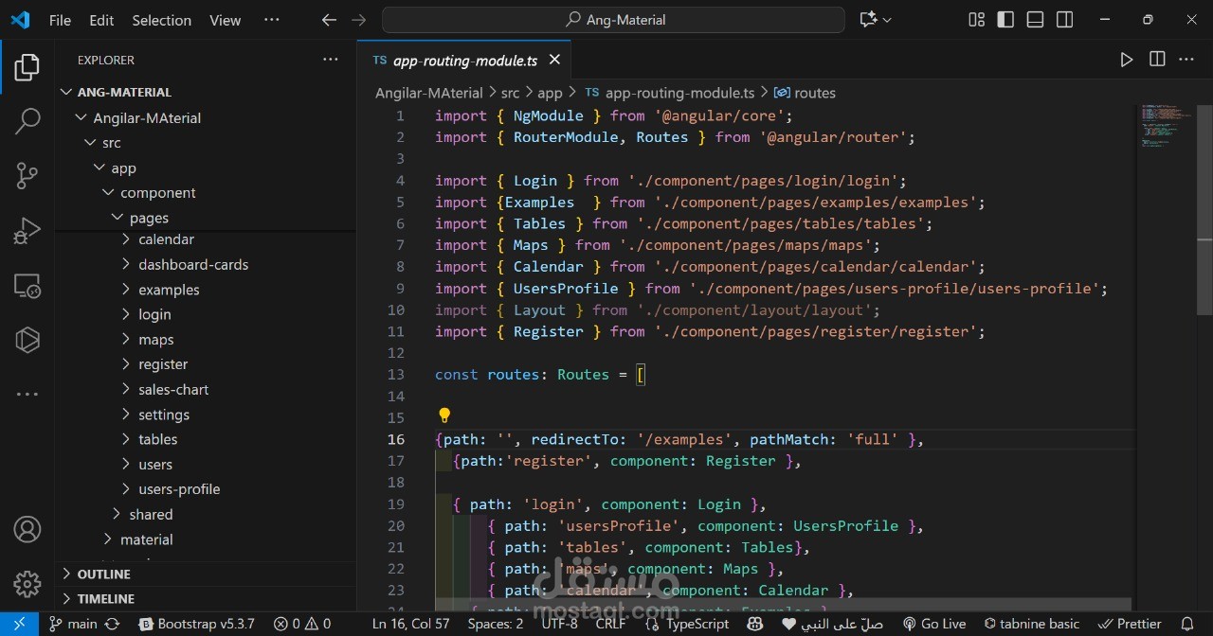Screen dimensions: 1213x636
Task: Click the Copilot status icon in status bar
Action: click(x=755, y=624)
